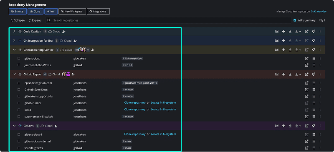Check the box beside gitlab-runner
The width and height of the screenshot is (334, 152).
click(x=19, y=103)
